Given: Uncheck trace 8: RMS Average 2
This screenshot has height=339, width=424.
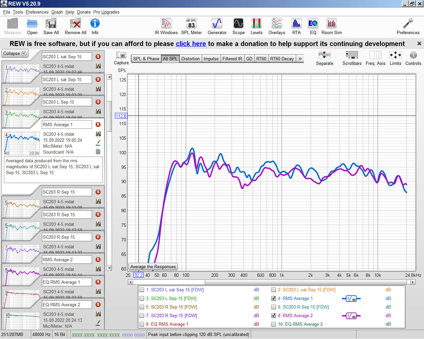Looking at the screenshot, I should click(274, 315).
